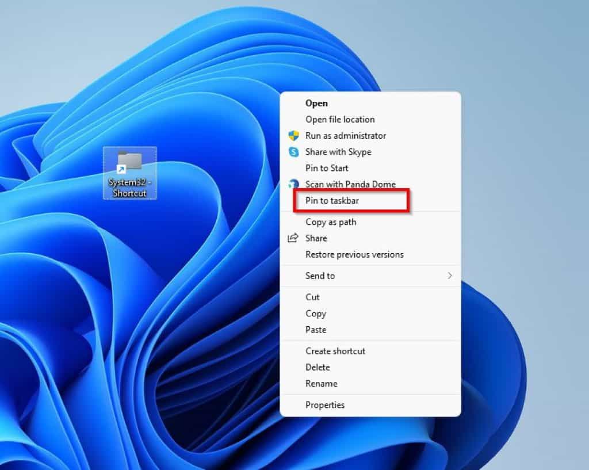Click Copy as path
Image resolution: width=589 pixels, height=470 pixels.
point(370,221)
